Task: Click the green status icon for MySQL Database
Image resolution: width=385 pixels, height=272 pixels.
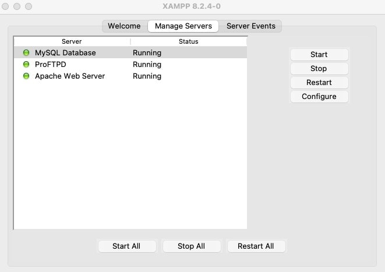Action: (26, 53)
